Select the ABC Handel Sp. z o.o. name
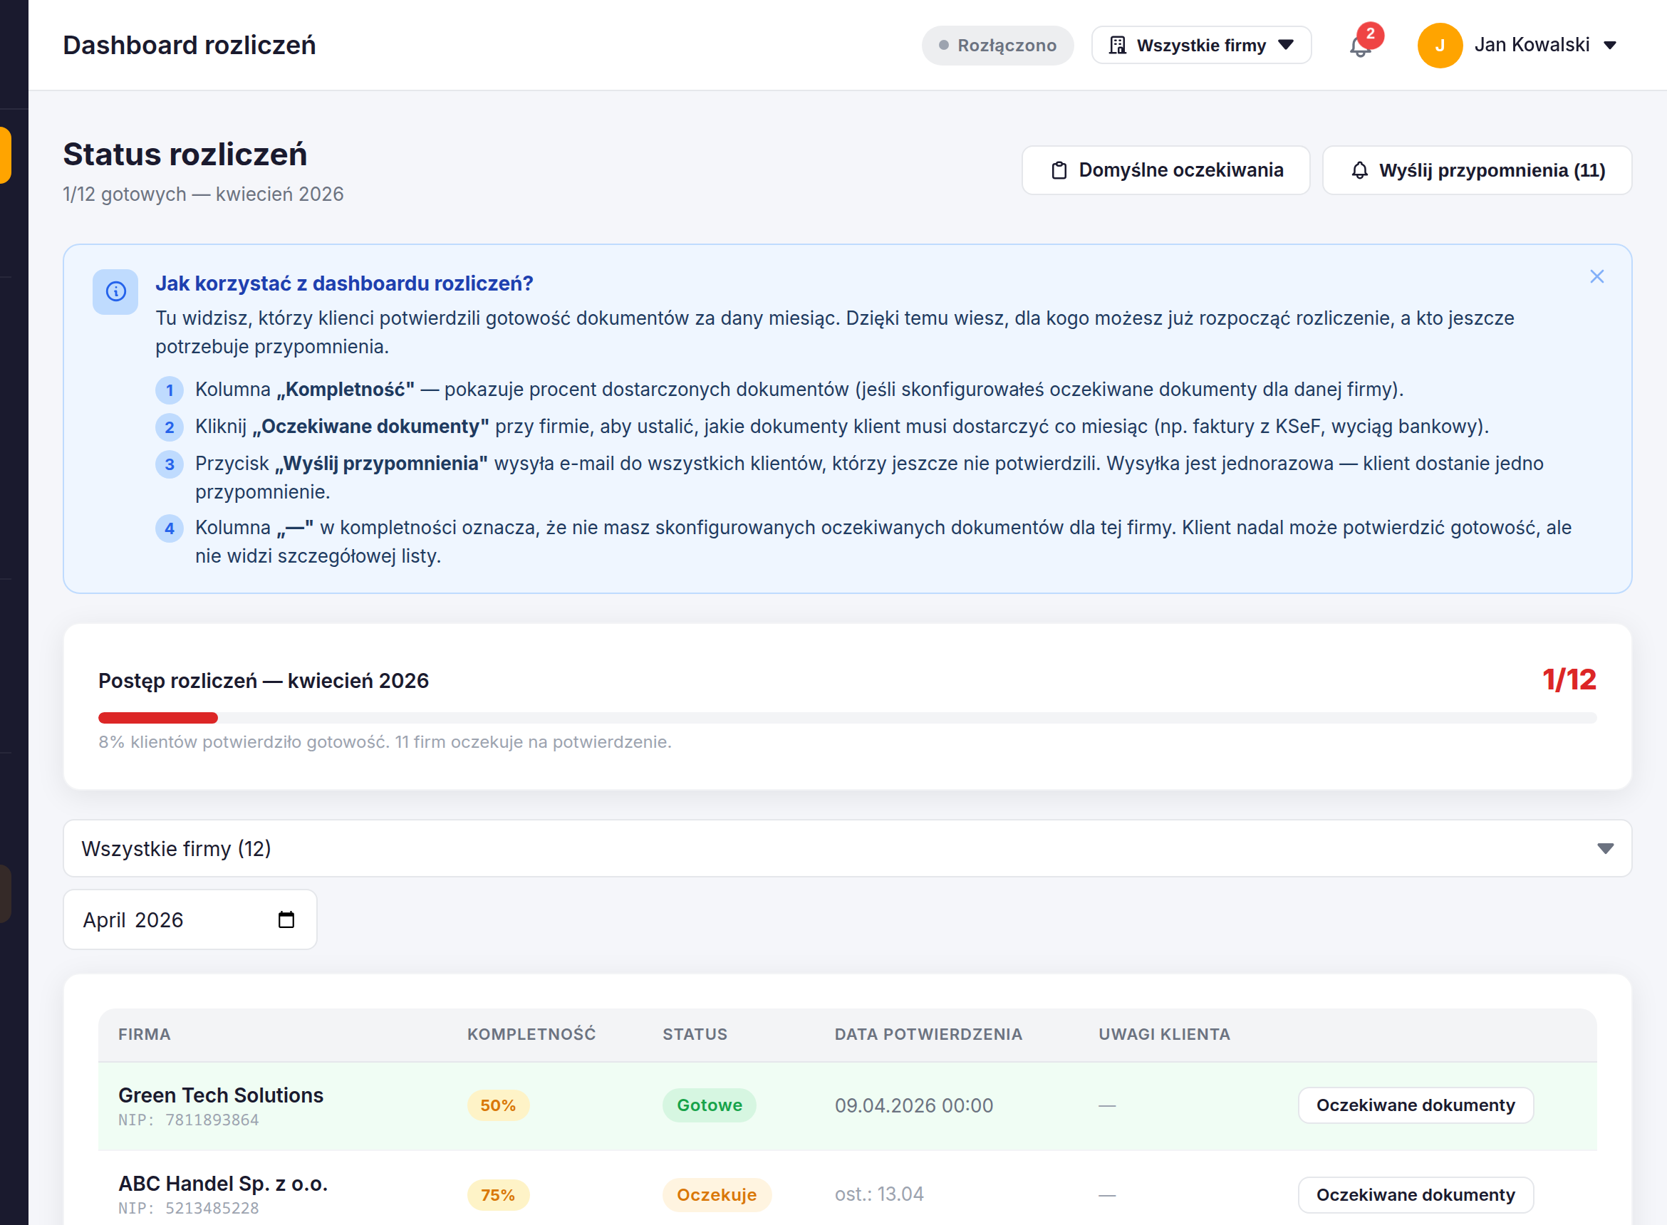Image resolution: width=1667 pixels, height=1225 pixels. (223, 1184)
